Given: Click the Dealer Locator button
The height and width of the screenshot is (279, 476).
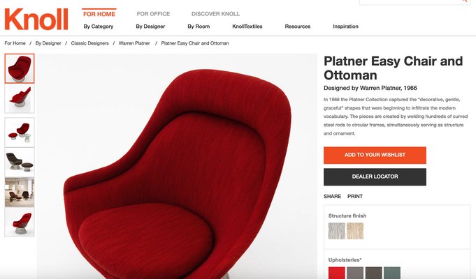Looking at the screenshot, I should click(x=375, y=177).
